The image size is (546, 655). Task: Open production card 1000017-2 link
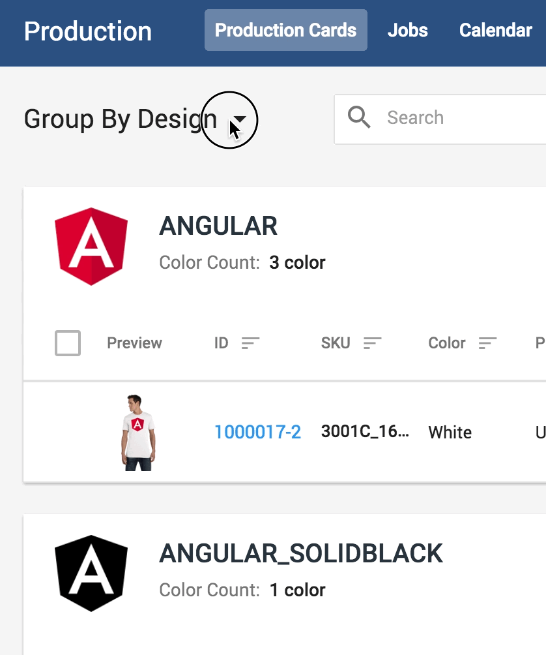point(257,432)
